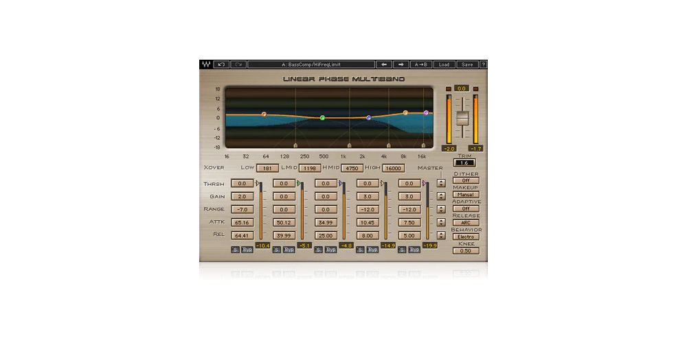Image resolution: width=687 pixels, height=343 pixels.
Task: Open the BassComp/HiFreqLimit preset menu
Action: click(x=311, y=64)
